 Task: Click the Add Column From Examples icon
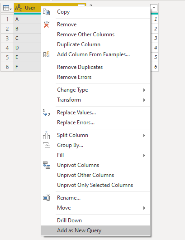point(46,54)
